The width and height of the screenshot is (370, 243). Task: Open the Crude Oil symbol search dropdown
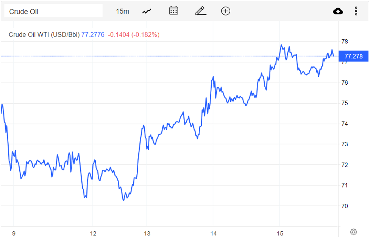(x=53, y=11)
